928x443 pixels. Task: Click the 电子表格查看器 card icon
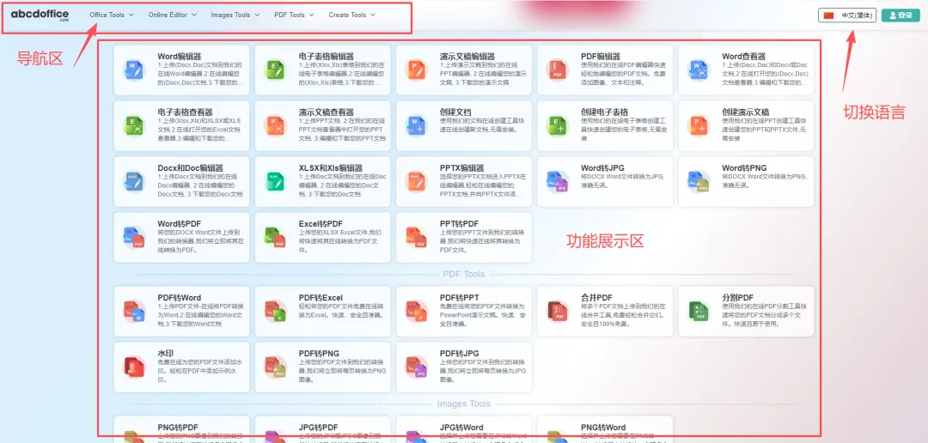133,125
